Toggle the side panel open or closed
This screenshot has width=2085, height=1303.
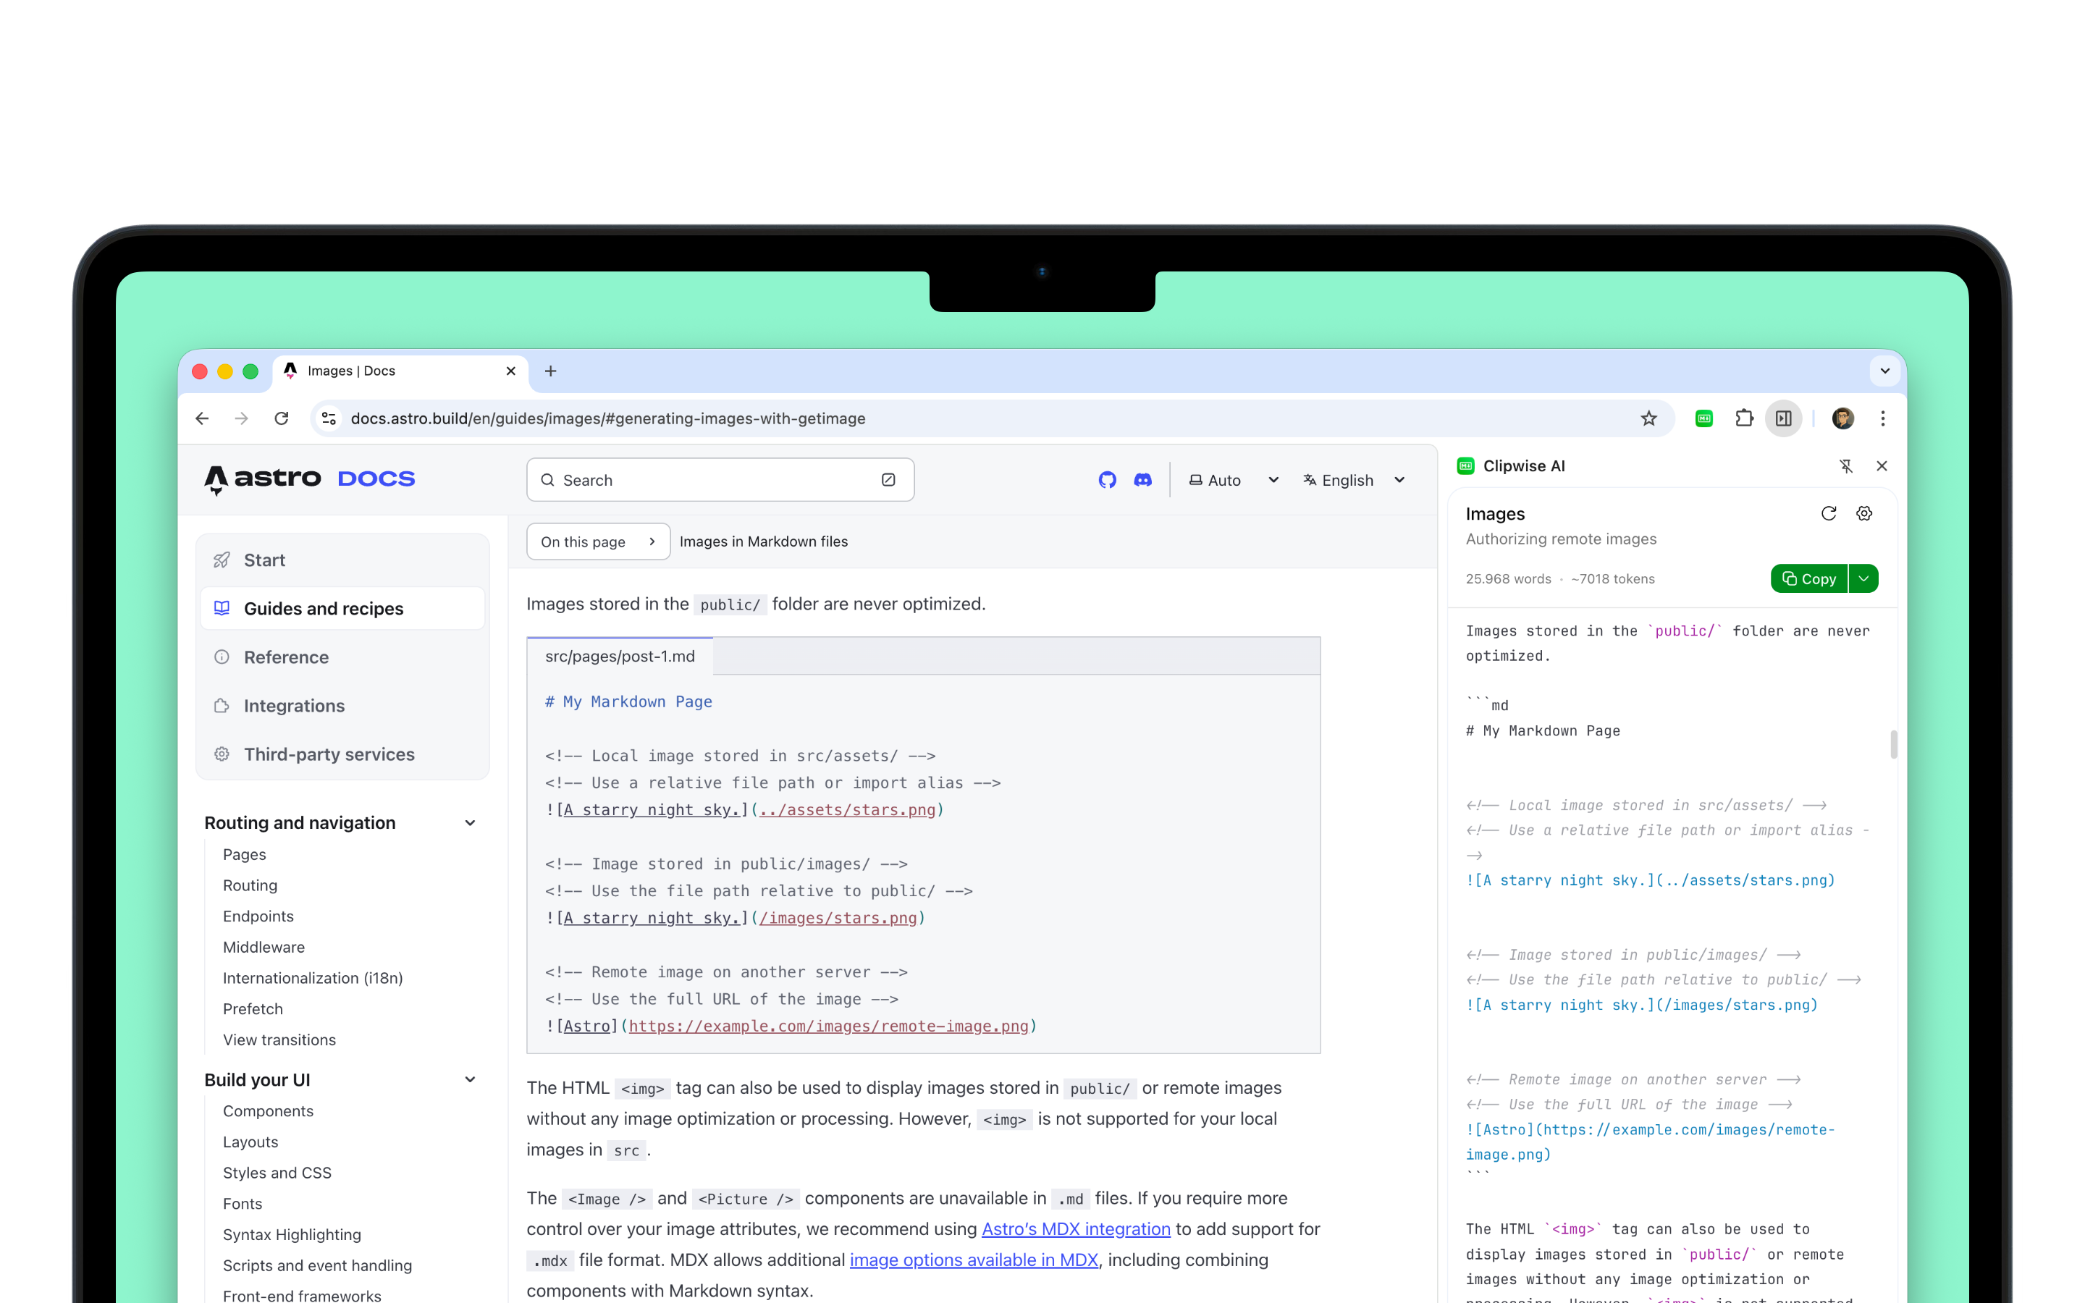[1783, 418]
